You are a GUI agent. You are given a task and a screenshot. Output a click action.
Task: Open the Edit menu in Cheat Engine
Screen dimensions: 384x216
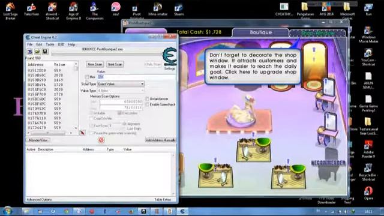(39, 44)
